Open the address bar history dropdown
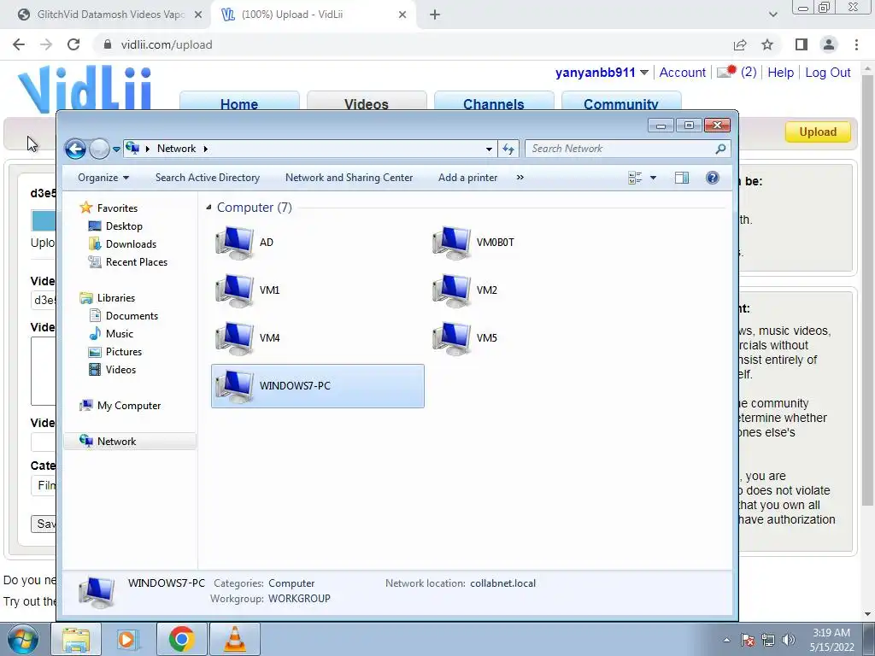The image size is (875, 656). 489,149
